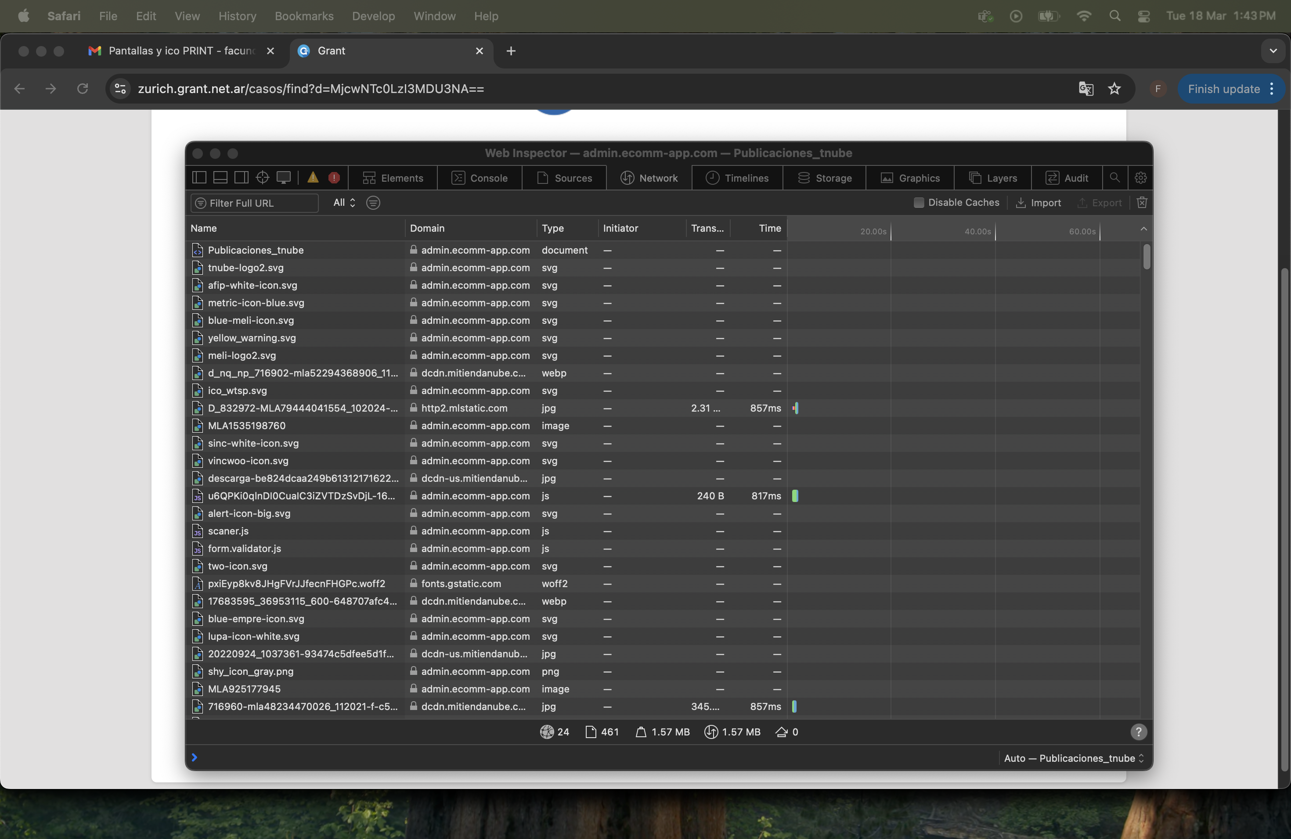Open the Bookmarks menu
Screen dimensions: 1291x839
pyautogui.click(x=304, y=16)
